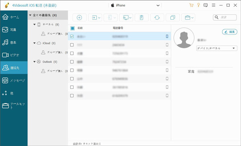241x146 pixels.
Task: Click the key register icon
Action: [198, 5]
